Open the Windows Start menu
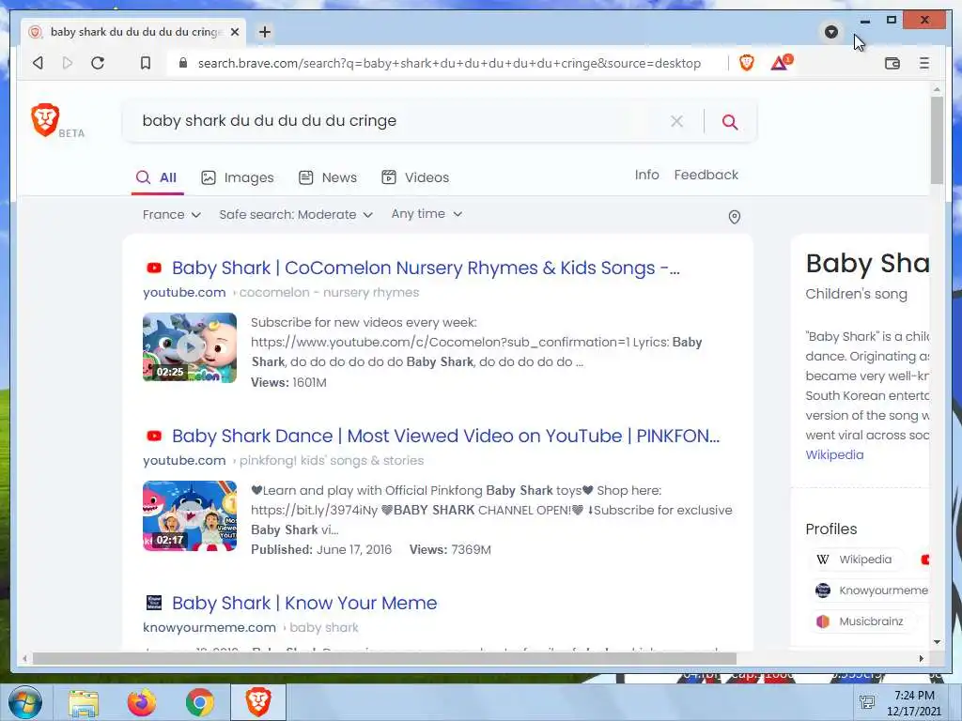This screenshot has height=721, width=962. click(25, 702)
